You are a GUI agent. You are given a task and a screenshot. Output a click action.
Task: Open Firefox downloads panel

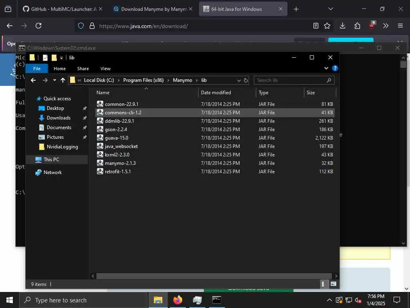point(343,26)
